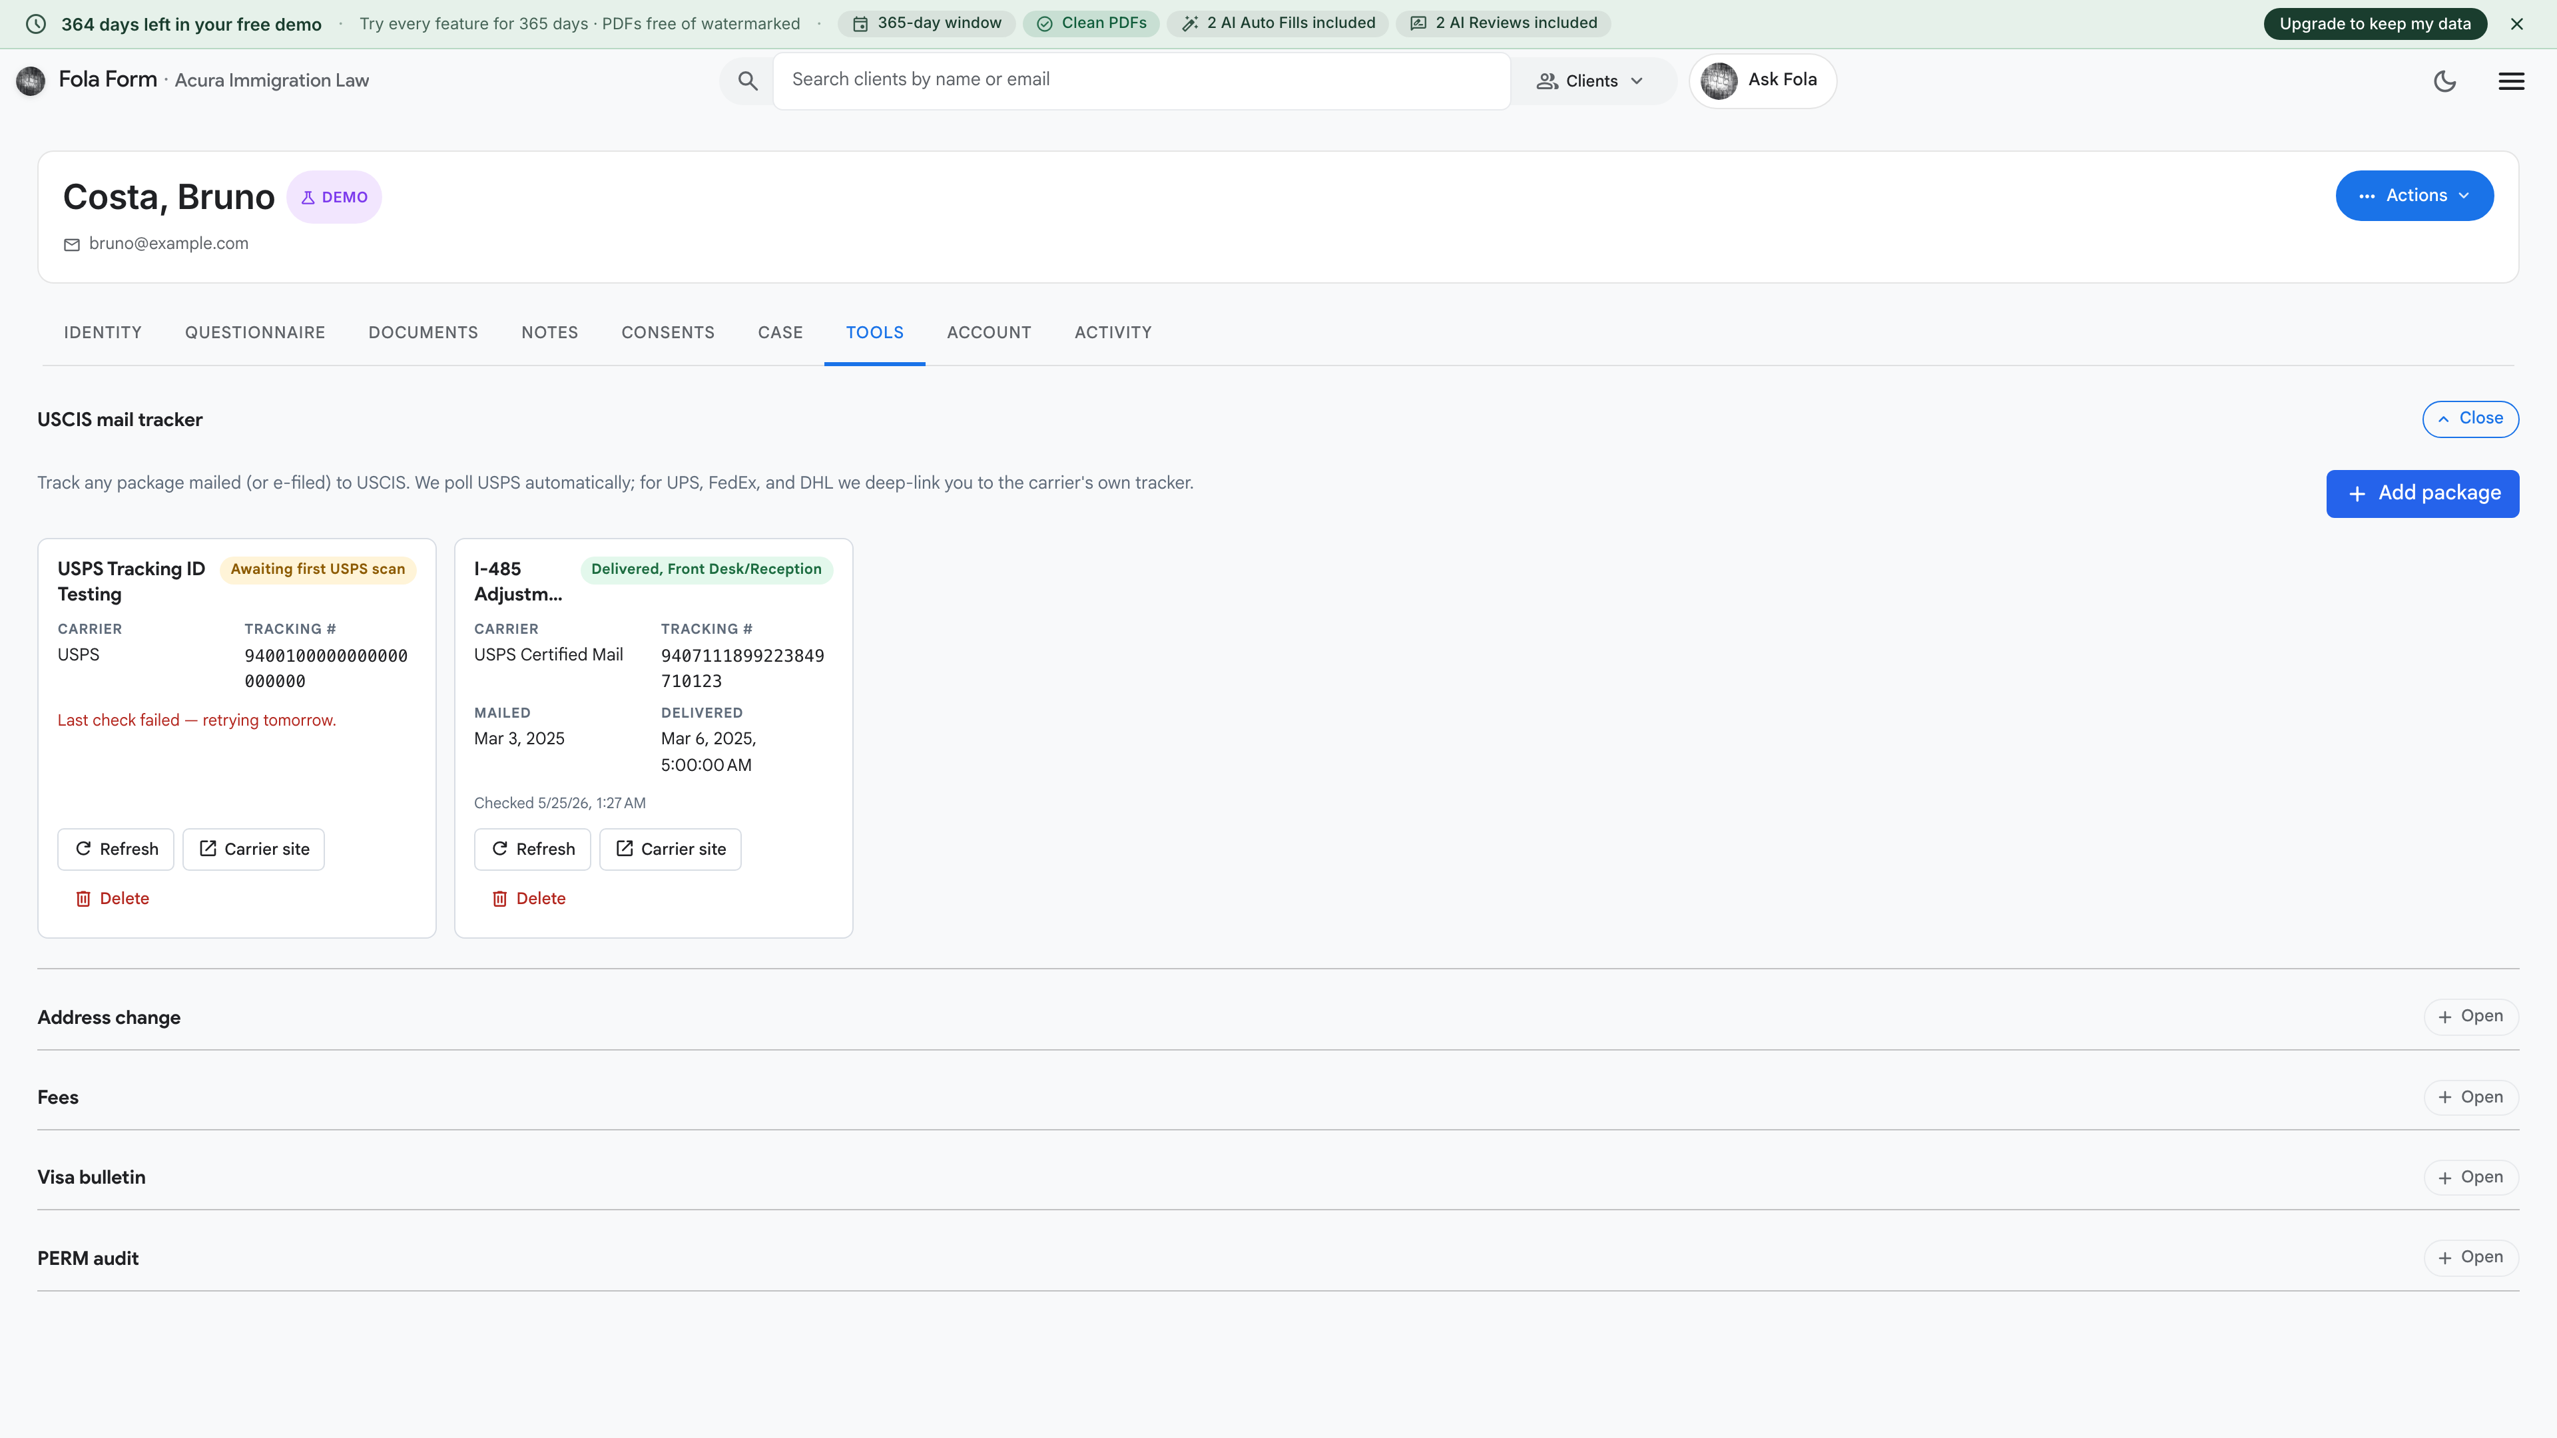This screenshot has width=2557, height=1438.
Task: Click the 2 AI Auto Fills chip
Action: [x=1278, y=23]
